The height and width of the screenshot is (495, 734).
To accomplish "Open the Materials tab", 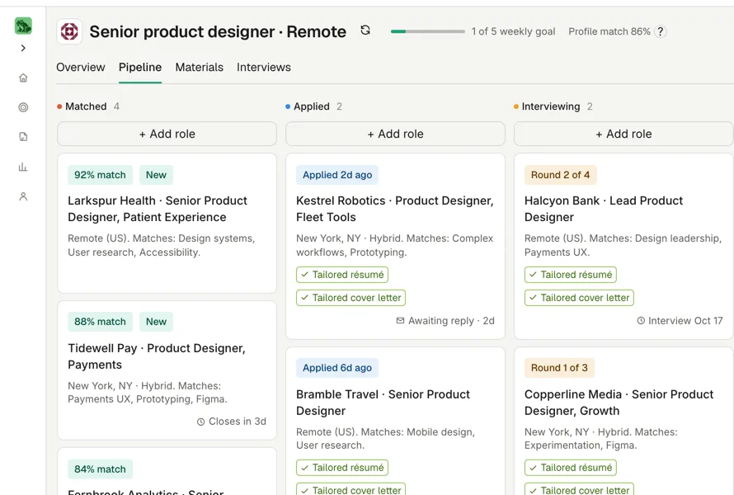I will tap(199, 67).
